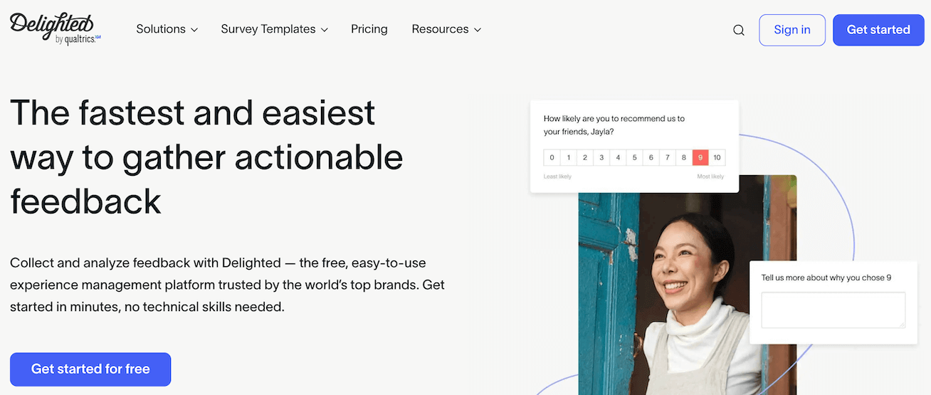Click the Sign in button

pos(791,30)
